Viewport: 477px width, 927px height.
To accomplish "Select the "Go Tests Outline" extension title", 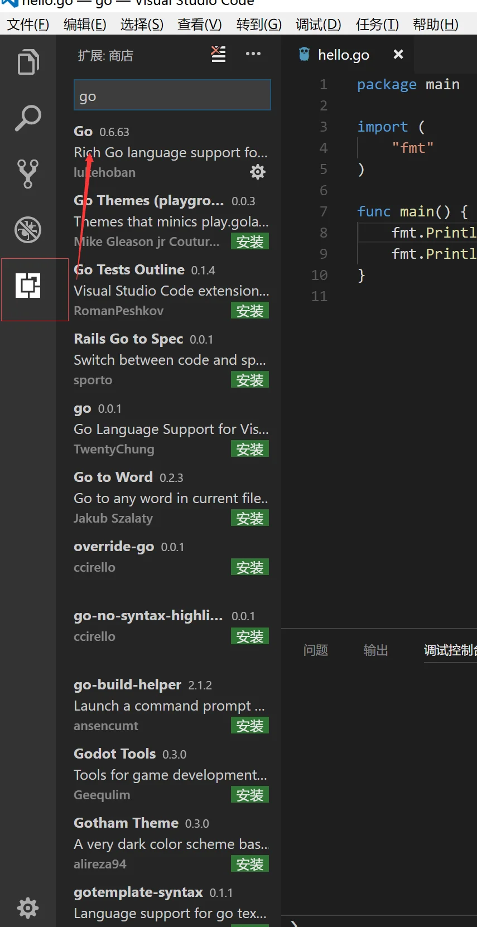I will pos(129,270).
